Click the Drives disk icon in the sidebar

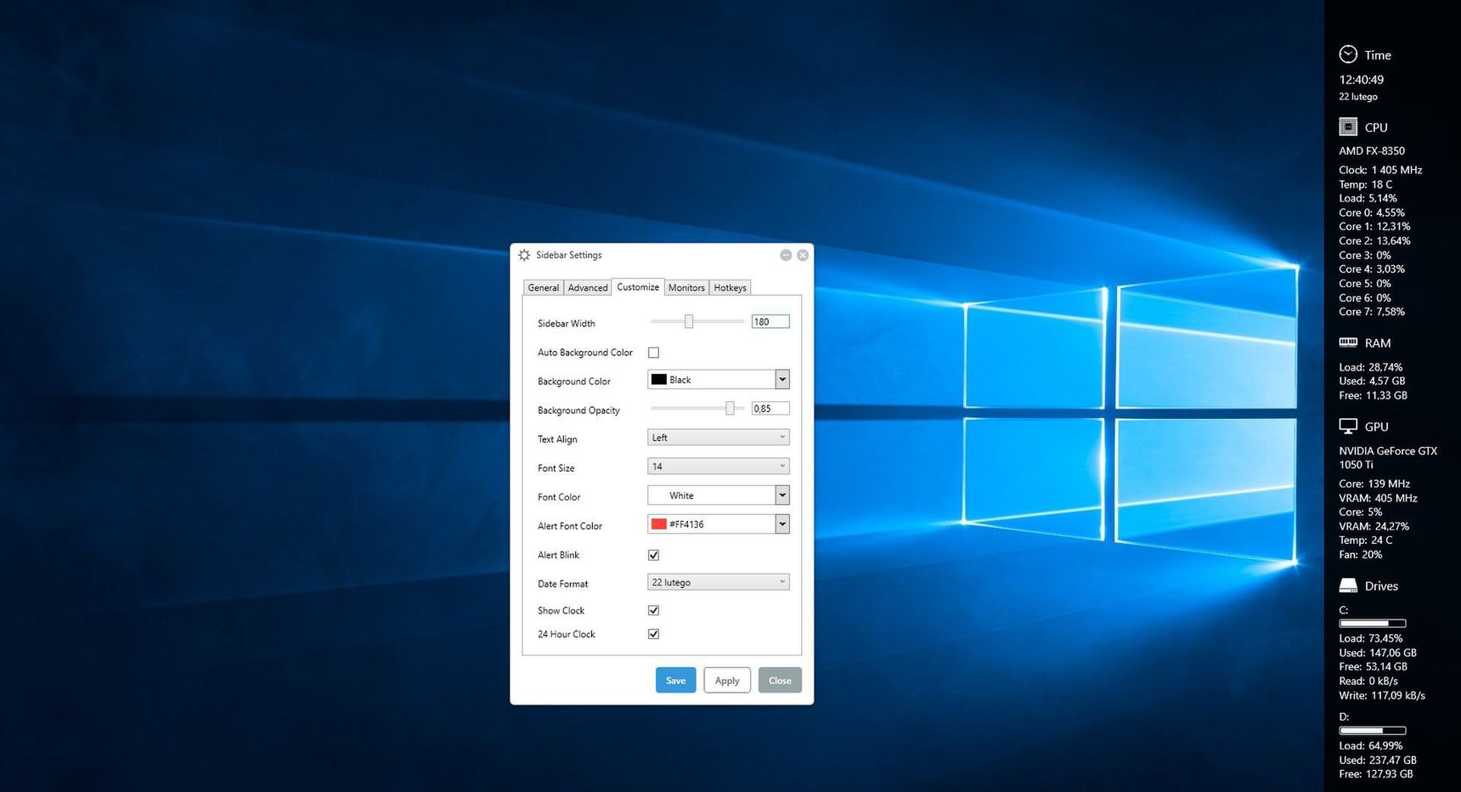[1348, 586]
